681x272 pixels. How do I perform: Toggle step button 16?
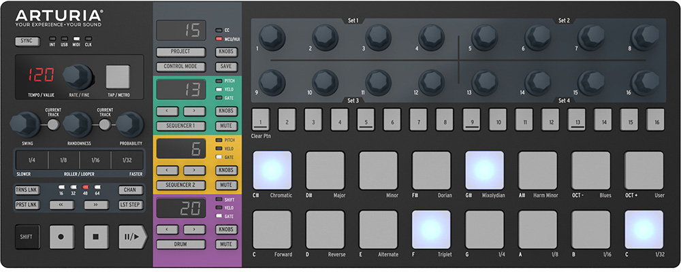pyautogui.click(x=656, y=120)
